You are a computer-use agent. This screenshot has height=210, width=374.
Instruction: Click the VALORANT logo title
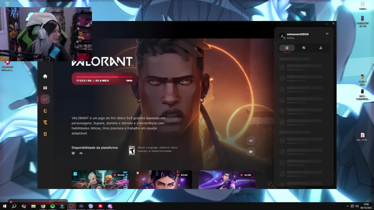pyautogui.click(x=102, y=62)
